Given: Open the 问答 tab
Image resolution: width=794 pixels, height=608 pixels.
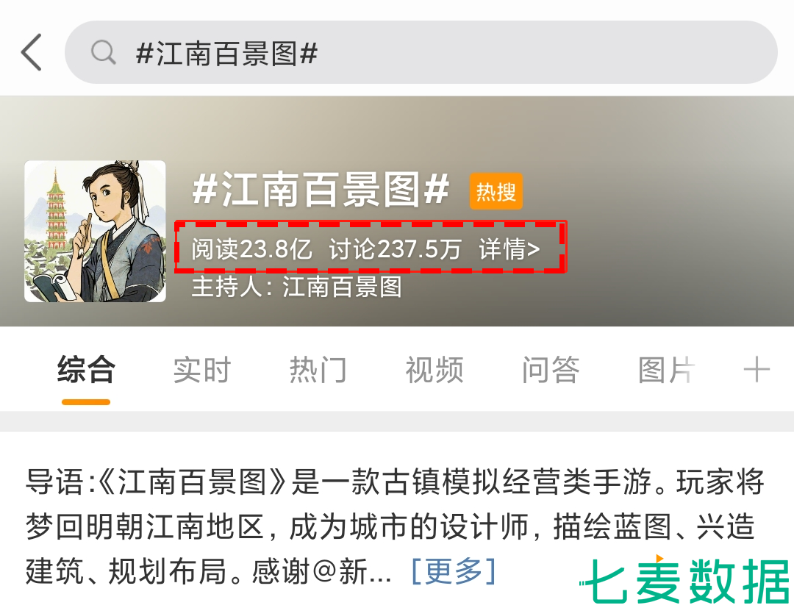Looking at the screenshot, I should [551, 370].
